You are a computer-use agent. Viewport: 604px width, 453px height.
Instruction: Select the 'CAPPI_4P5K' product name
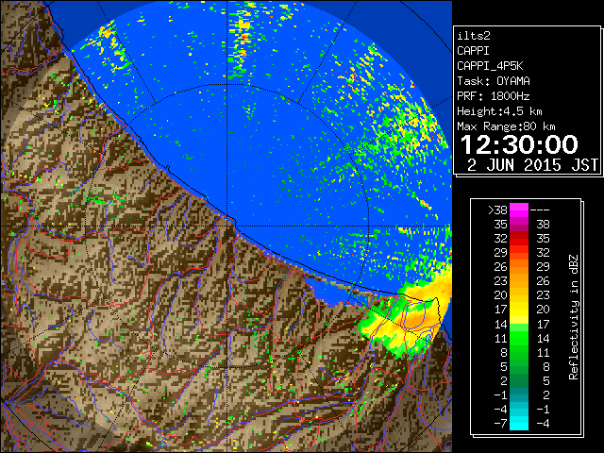tap(490, 66)
